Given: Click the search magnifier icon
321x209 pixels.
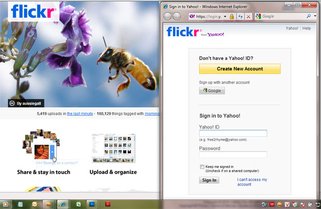Looking at the screenshot, I should pos(309,17).
